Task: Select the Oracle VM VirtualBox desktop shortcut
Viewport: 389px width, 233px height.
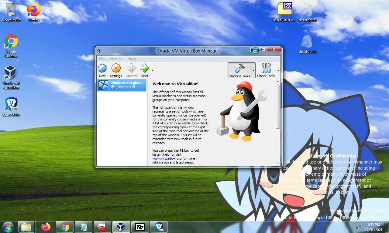Action: point(11,78)
